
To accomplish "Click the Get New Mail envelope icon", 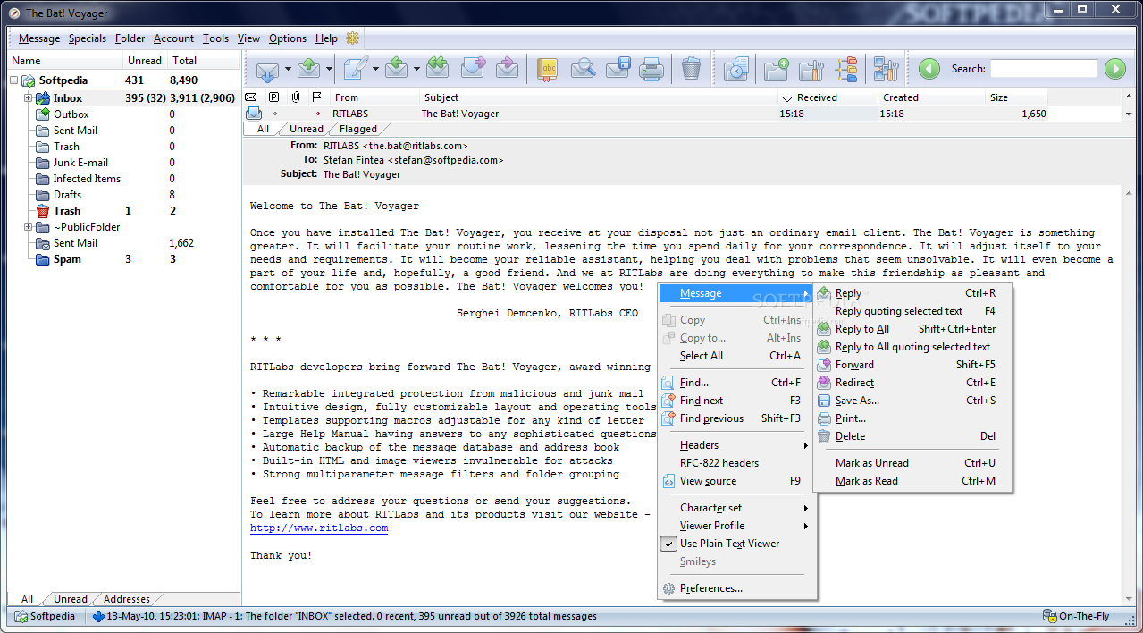I will (x=266, y=69).
